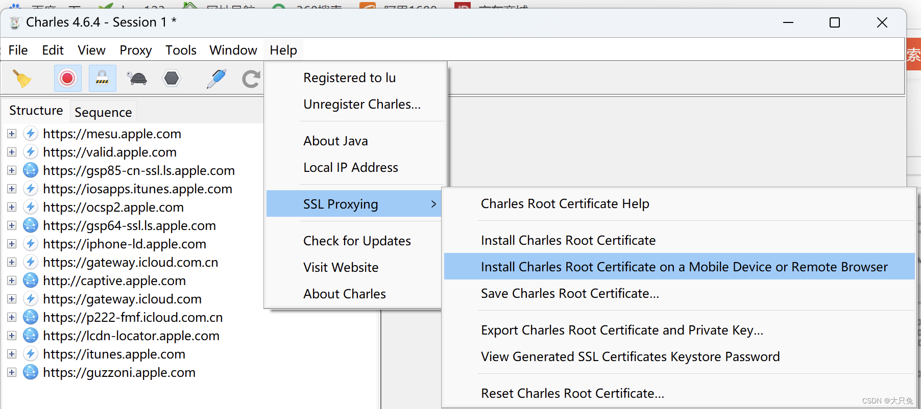921x409 pixels.
Task: Expand the p222-fmf.icloud.com.cn node
Action: (x=12, y=317)
